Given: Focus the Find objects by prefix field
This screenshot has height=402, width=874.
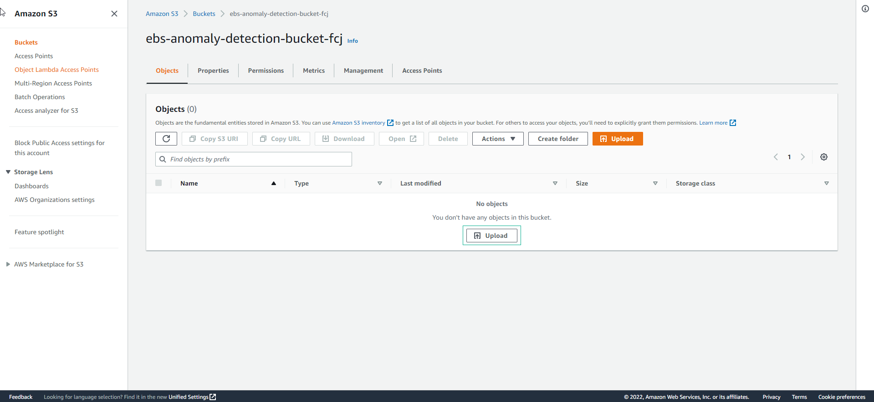Looking at the screenshot, I should pyautogui.click(x=254, y=159).
